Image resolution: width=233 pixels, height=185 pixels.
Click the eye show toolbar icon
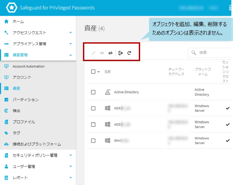click(102, 53)
